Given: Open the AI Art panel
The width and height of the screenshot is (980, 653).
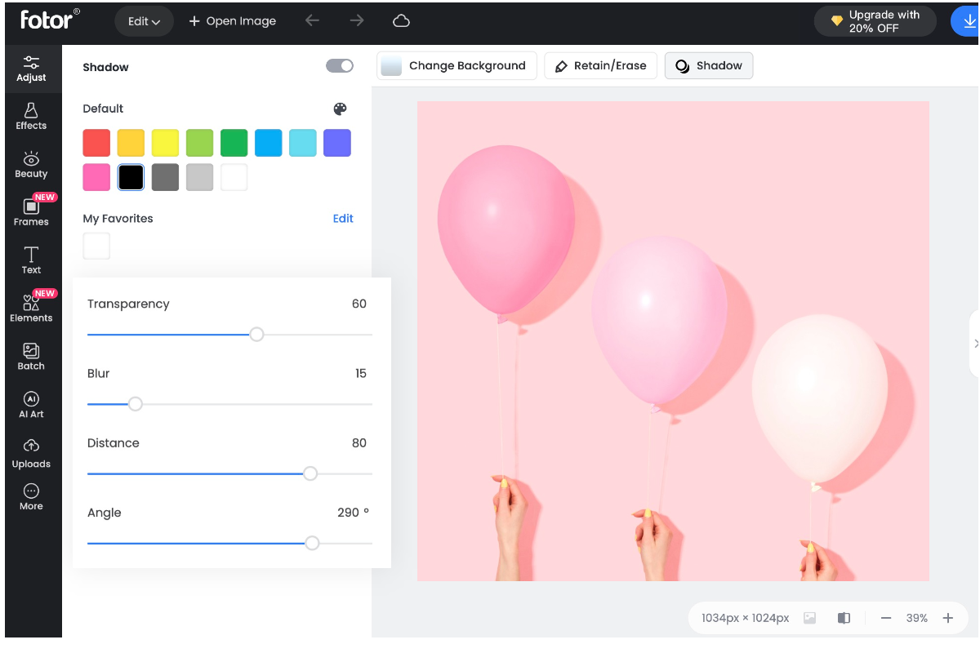Looking at the screenshot, I should coord(31,404).
